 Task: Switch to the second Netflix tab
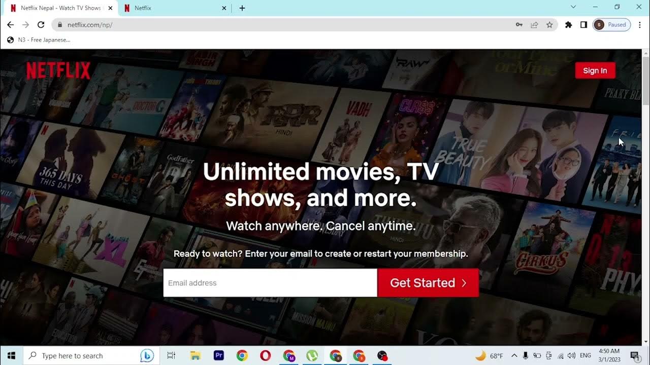point(175,8)
